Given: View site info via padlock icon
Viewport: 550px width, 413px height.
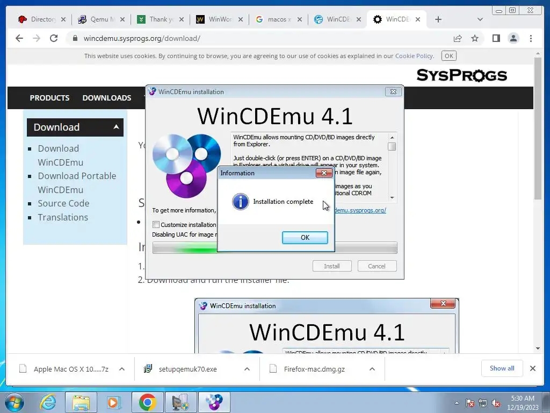Looking at the screenshot, I should tap(75, 38).
